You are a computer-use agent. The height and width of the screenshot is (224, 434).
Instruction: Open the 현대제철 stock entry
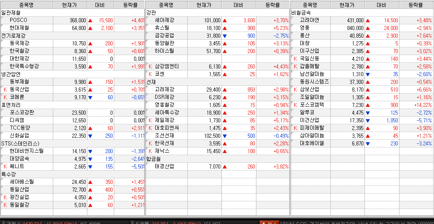[20, 28]
